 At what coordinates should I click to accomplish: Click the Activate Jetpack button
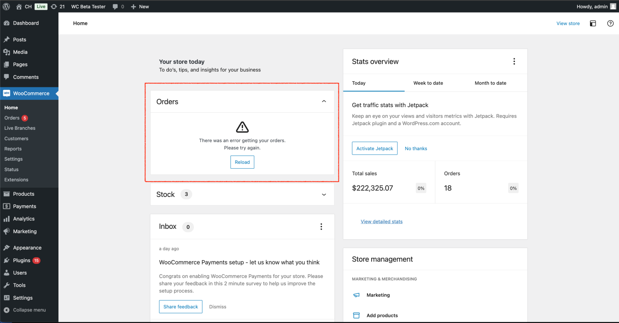(374, 148)
